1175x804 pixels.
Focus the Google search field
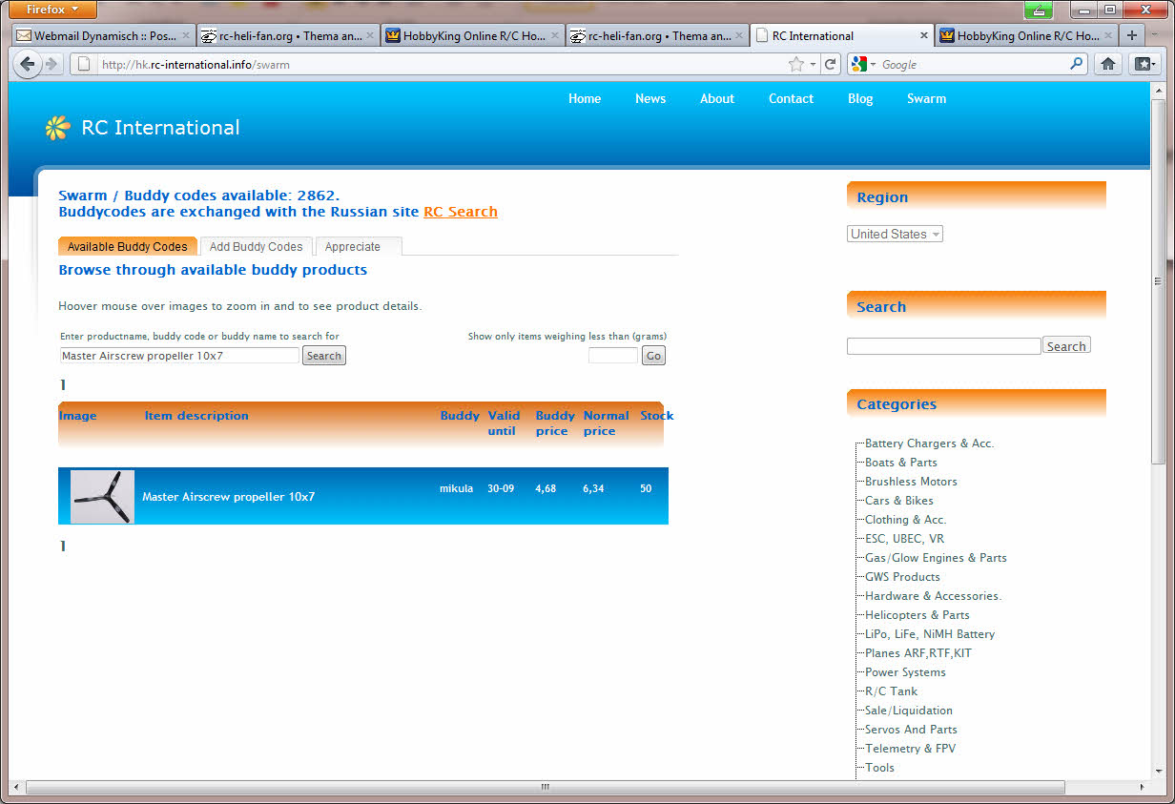coord(972,65)
